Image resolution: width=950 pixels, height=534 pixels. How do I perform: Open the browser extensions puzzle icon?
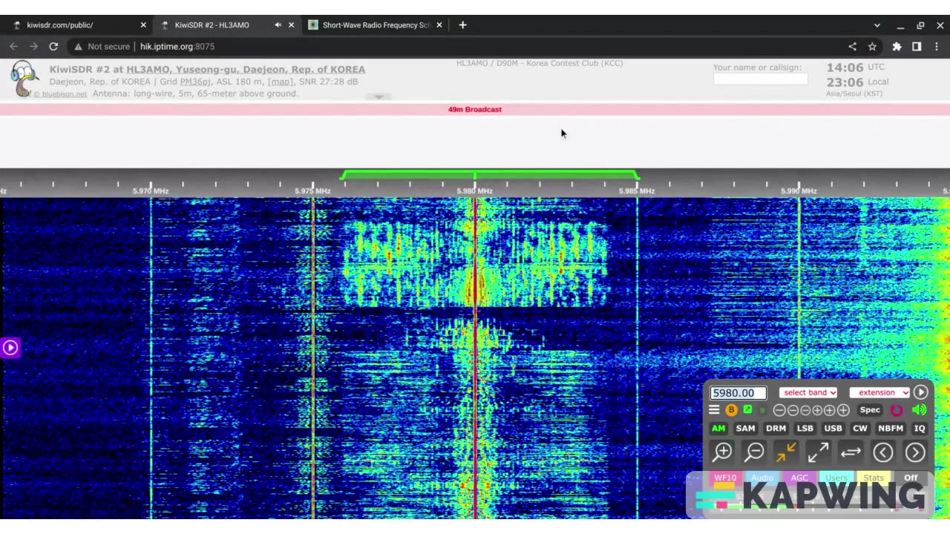[x=897, y=46]
